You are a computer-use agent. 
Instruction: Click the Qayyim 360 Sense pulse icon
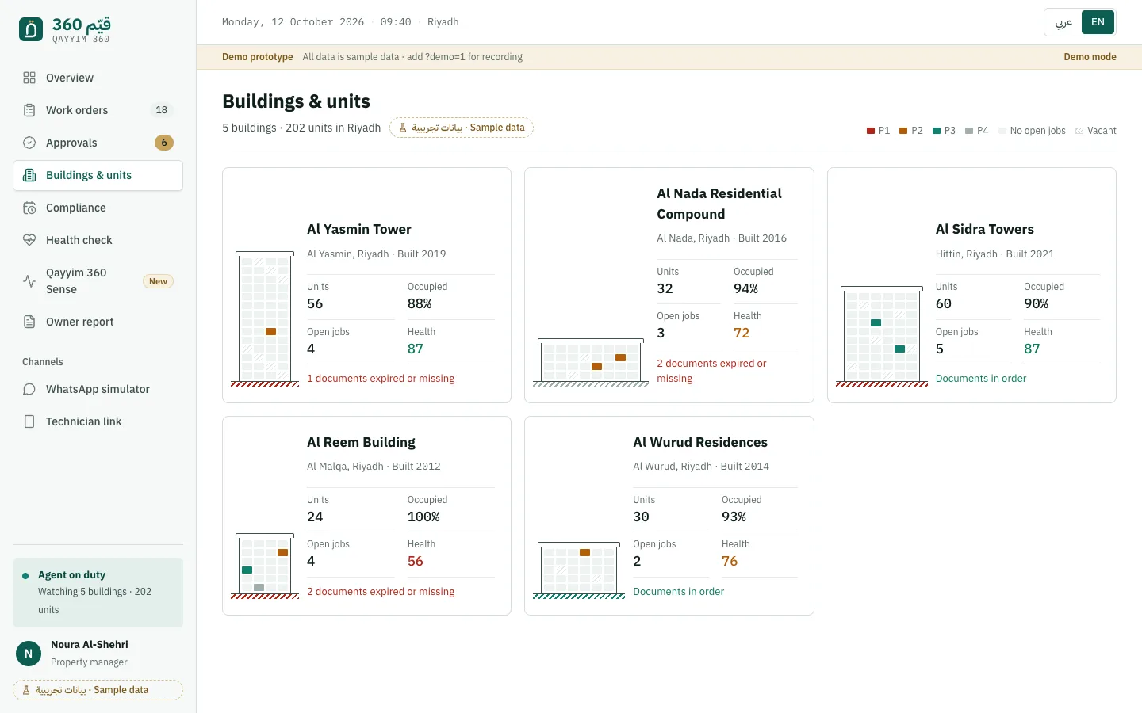click(29, 281)
